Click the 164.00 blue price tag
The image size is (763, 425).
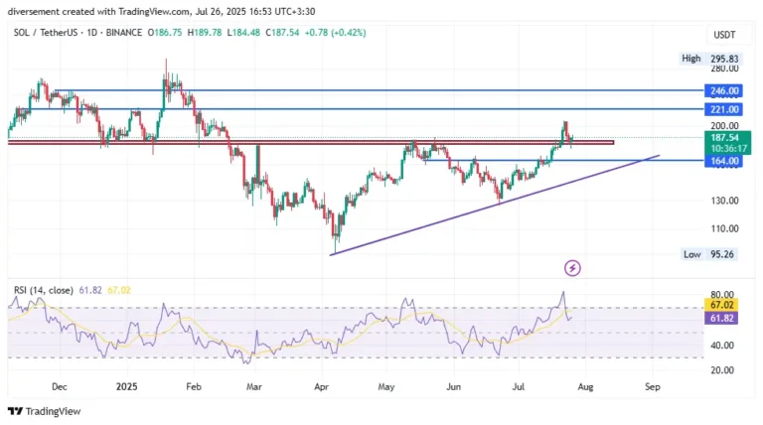point(725,160)
